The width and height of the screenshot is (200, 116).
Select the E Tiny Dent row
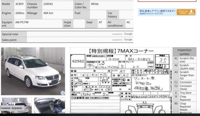click(184, 93)
